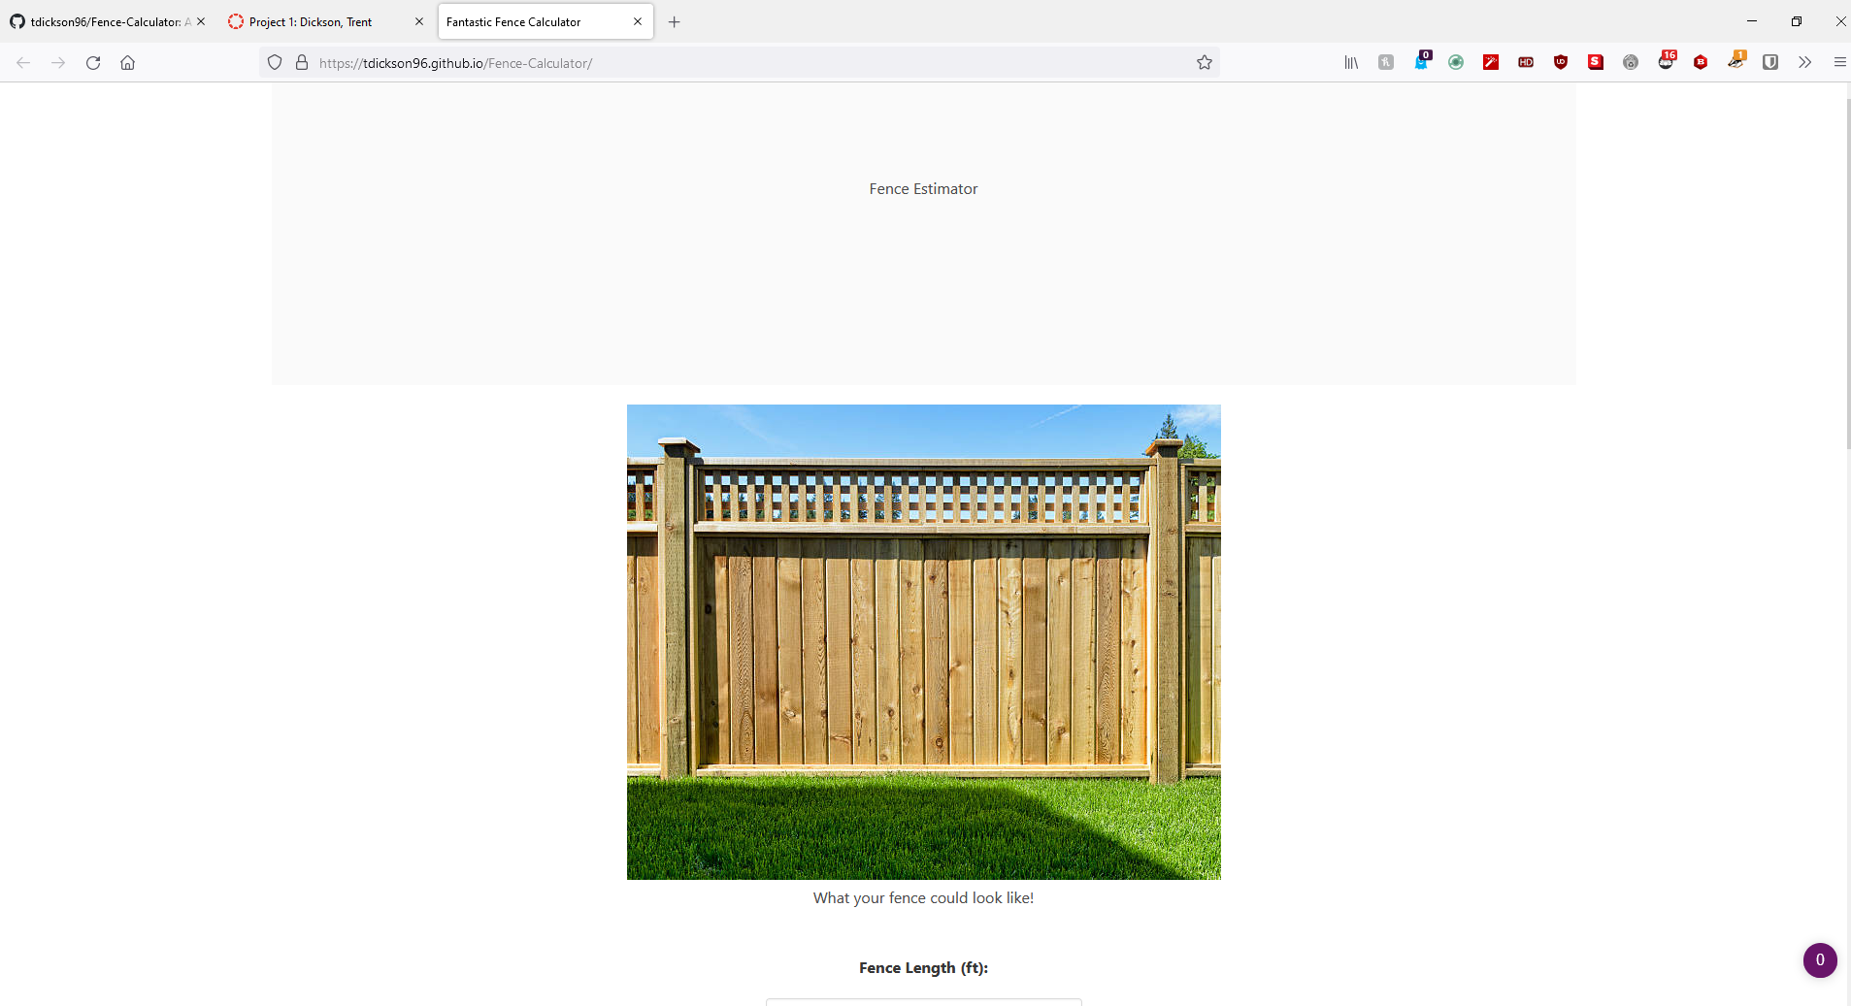1851x1006 pixels.
Task: Open the Honey extension icon
Action: (x=1386, y=63)
